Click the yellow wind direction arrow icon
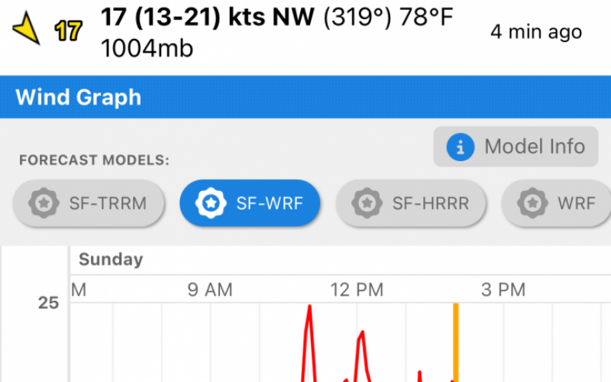 [27, 28]
